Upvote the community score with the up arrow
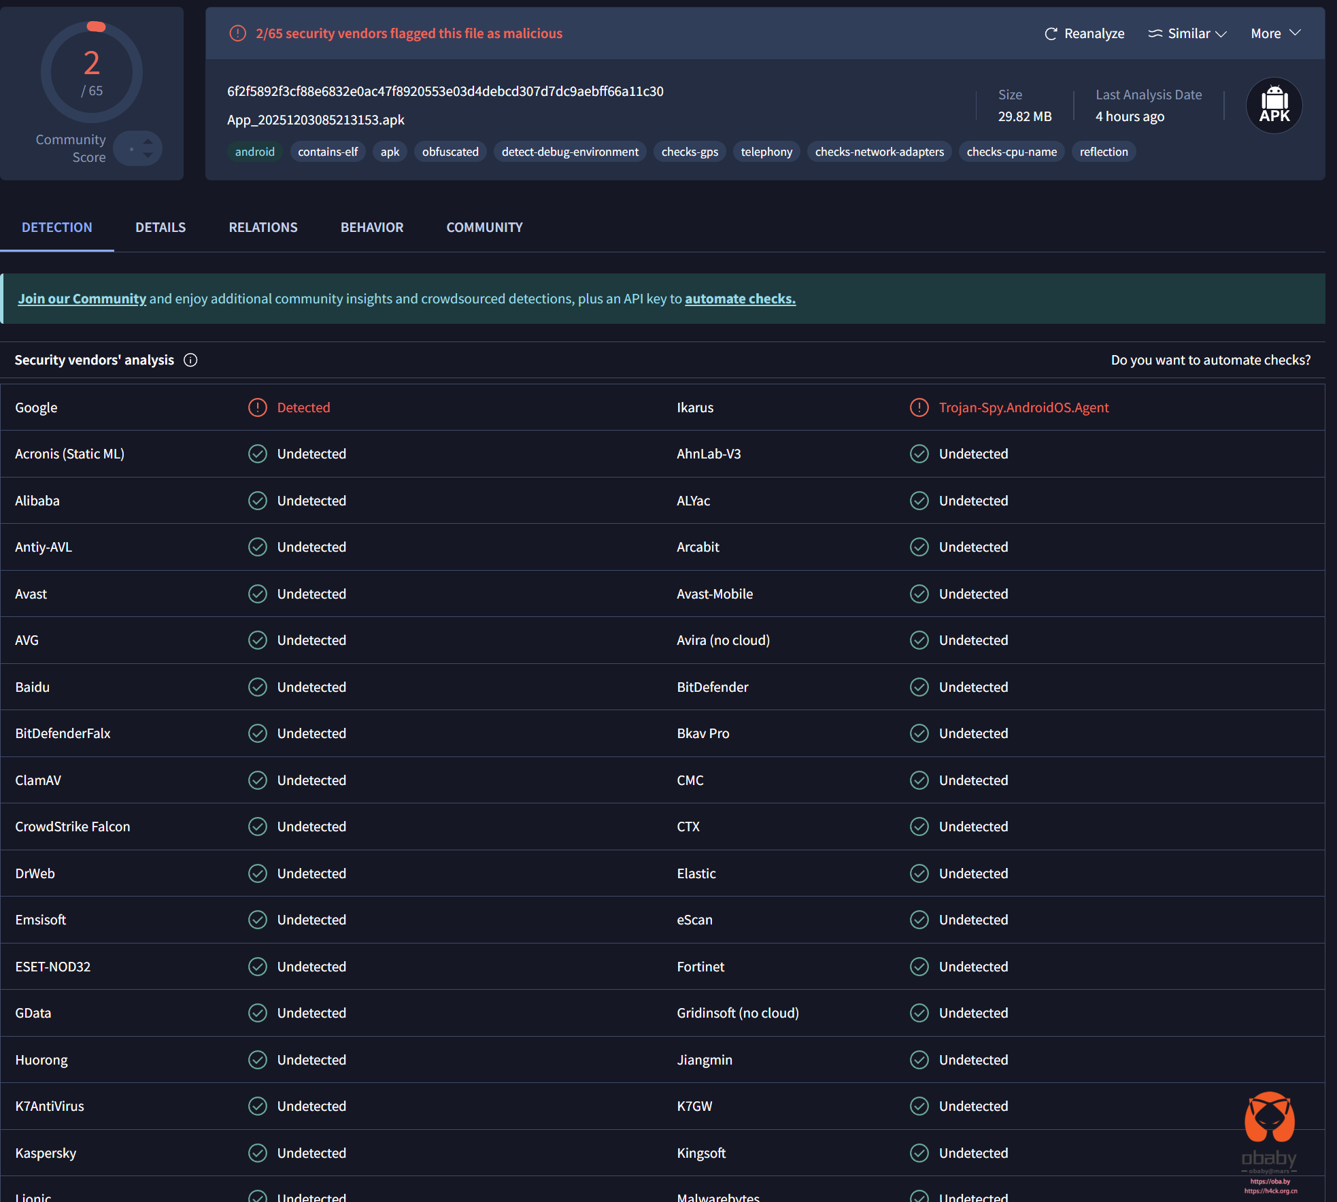Viewport: 1337px width, 1202px height. click(x=148, y=141)
